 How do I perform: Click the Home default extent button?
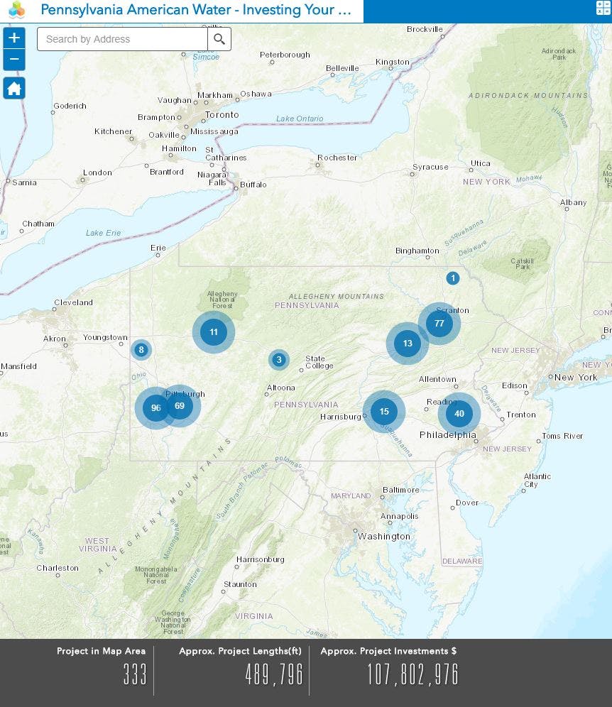[x=13, y=88]
